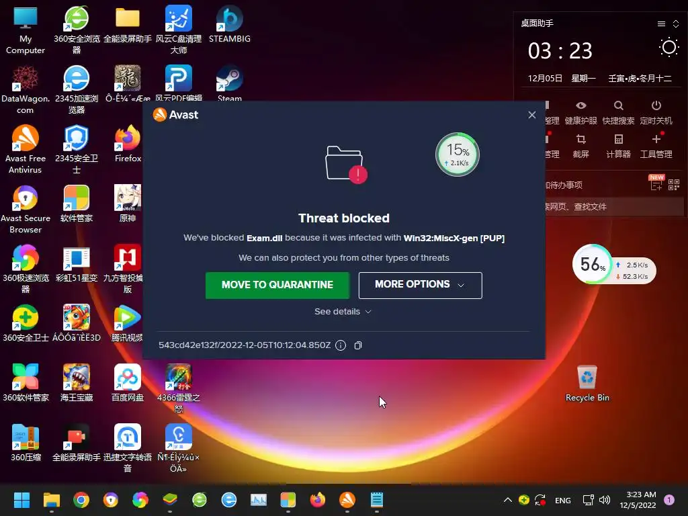Image resolution: width=688 pixels, height=516 pixels.
Task: Collapse the 桌面助手 widget with arrows icon
Action: coord(676,24)
